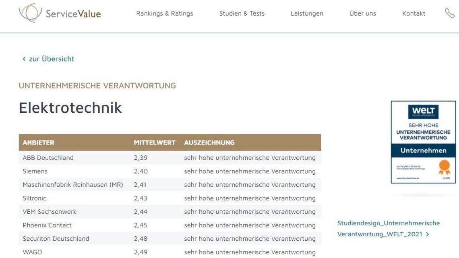Go to the Kontakt page
The image size is (459, 258).
click(414, 13)
